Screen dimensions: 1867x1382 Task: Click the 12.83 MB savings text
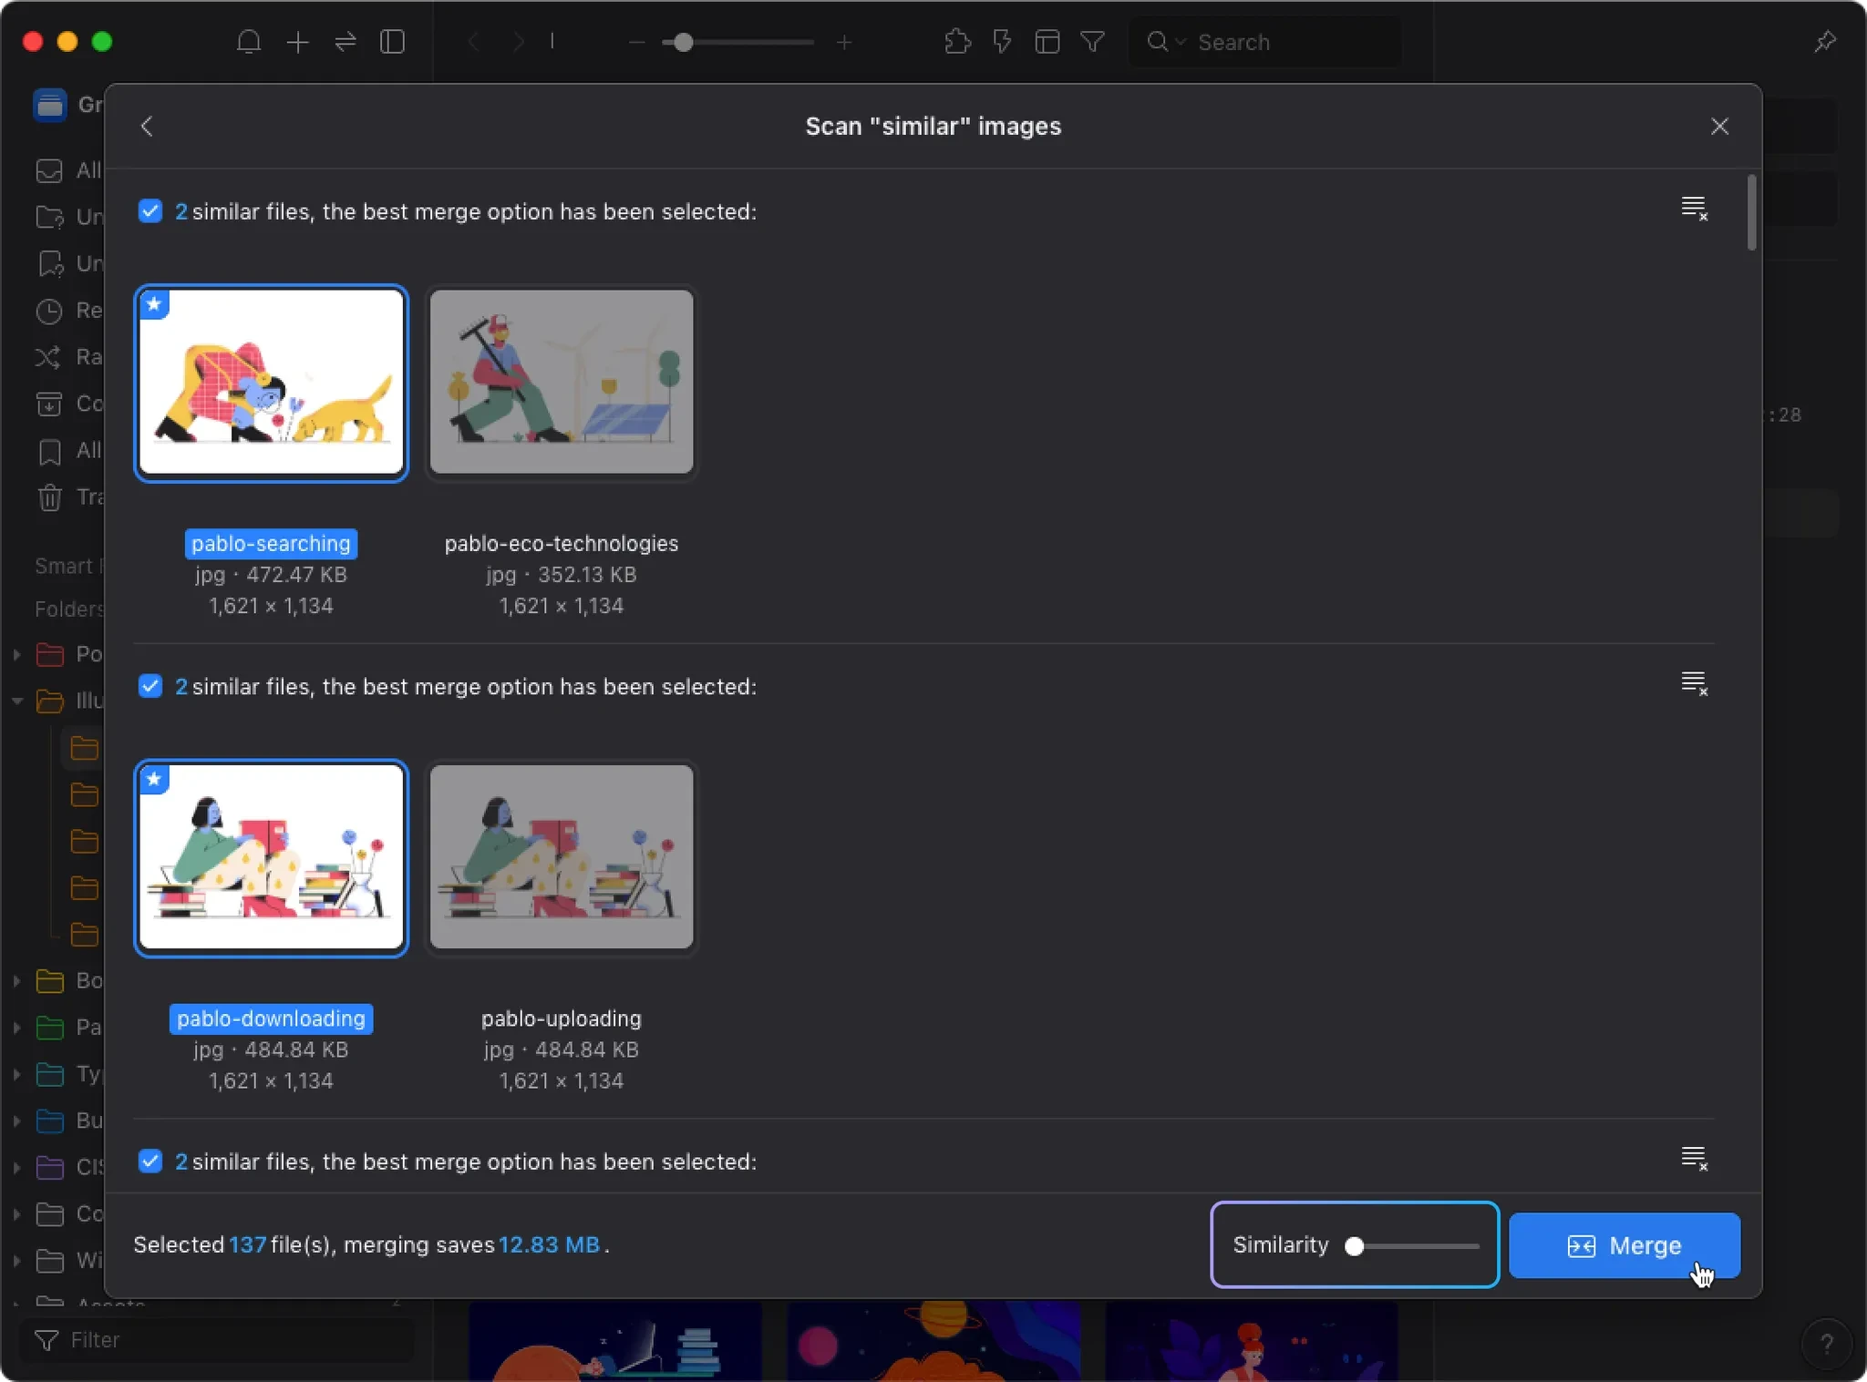[x=549, y=1245]
